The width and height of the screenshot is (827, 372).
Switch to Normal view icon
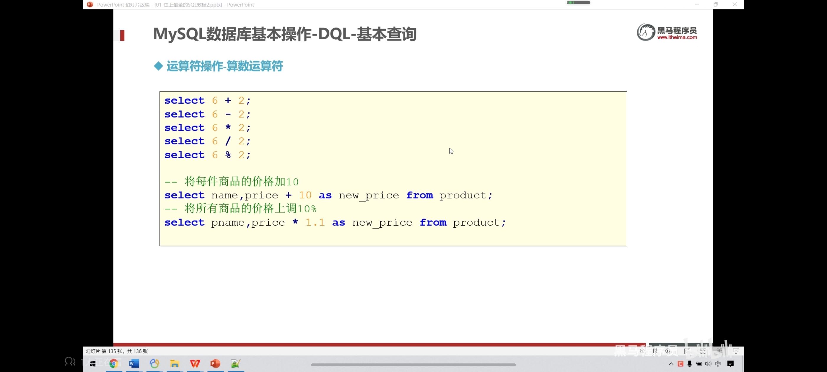coord(687,351)
